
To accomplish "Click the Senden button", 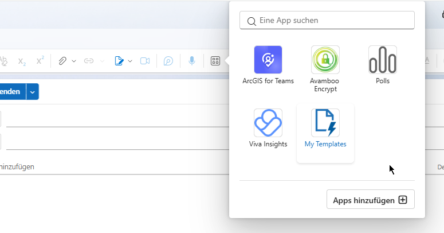I will (x=13, y=91).
